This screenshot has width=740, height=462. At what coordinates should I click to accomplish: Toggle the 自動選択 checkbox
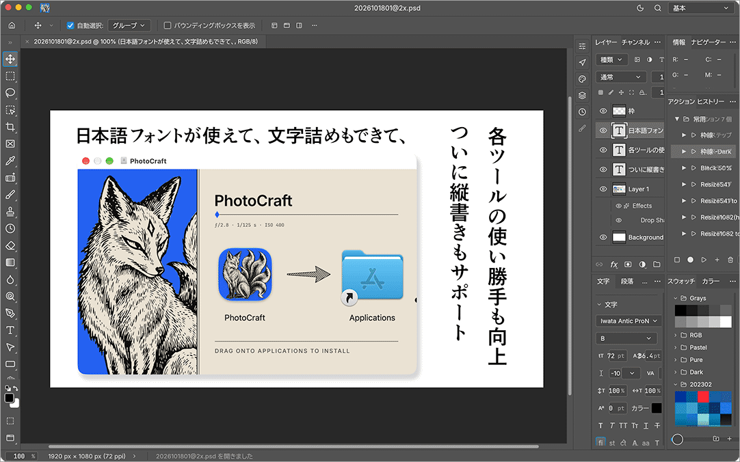click(x=70, y=25)
